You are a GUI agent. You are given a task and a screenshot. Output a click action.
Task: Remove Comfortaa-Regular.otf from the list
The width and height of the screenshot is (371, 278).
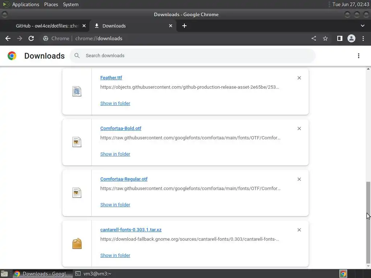pyautogui.click(x=299, y=179)
